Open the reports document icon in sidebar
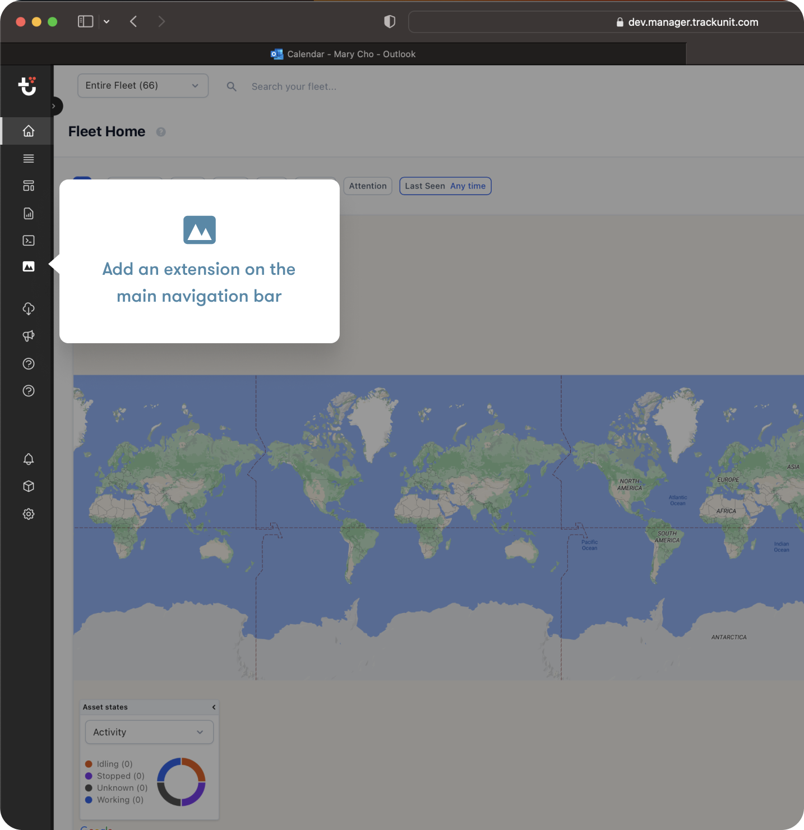The height and width of the screenshot is (830, 804). tap(29, 213)
